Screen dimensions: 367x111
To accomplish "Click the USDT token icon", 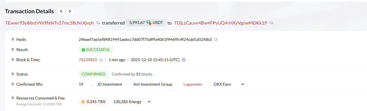I will point(149,23).
